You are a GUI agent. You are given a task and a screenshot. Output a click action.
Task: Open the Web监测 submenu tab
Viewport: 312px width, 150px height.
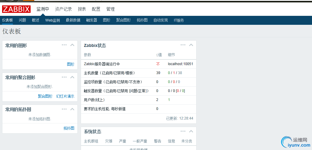point(52,20)
